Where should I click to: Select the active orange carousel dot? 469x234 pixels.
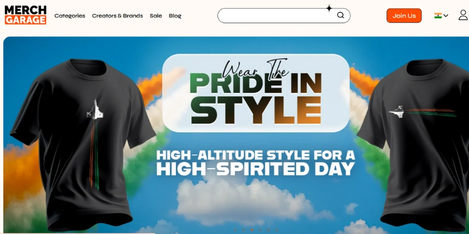(252, 230)
